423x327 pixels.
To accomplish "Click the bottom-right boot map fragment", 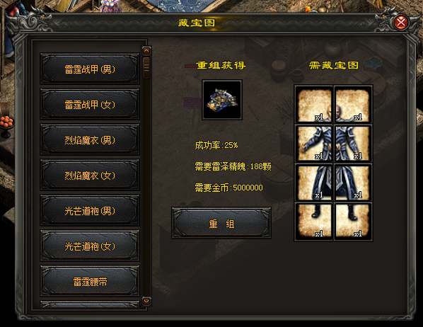I will [x=352, y=221].
